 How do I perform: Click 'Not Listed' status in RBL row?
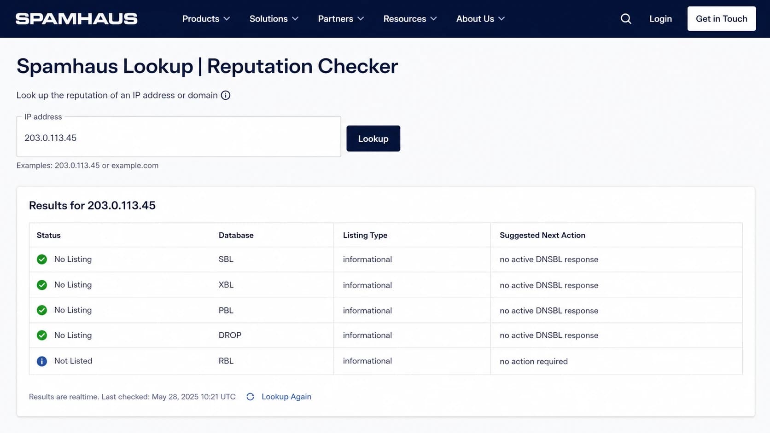[x=73, y=361]
